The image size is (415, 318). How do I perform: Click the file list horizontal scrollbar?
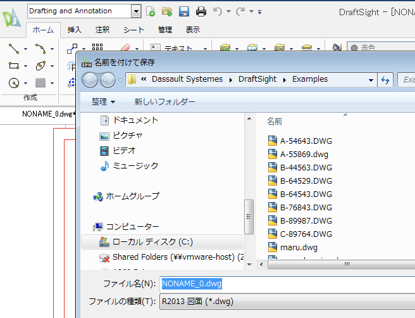[342, 264]
